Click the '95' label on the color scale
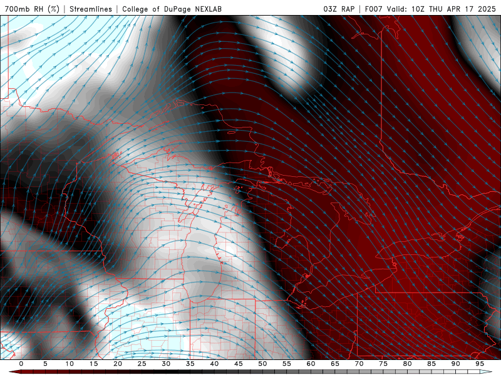501x375 pixels. point(480,364)
